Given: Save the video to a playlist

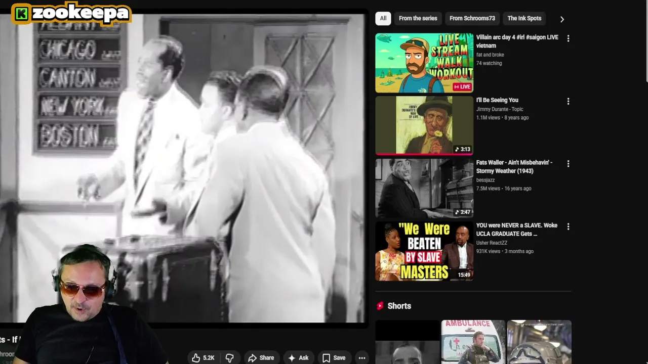Looking at the screenshot, I should [x=334, y=358].
